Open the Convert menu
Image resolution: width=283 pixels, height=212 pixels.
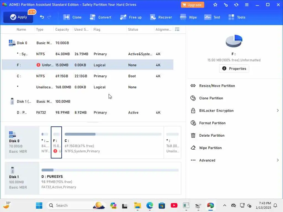coord(101,17)
